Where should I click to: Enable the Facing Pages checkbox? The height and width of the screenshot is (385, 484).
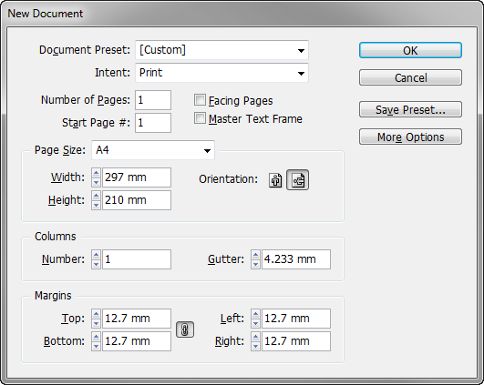pyautogui.click(x=200, y=100)
